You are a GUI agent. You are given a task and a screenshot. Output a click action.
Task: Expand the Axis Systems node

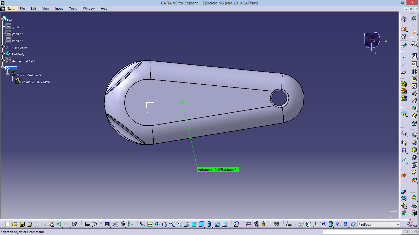(x=3, y=47)
